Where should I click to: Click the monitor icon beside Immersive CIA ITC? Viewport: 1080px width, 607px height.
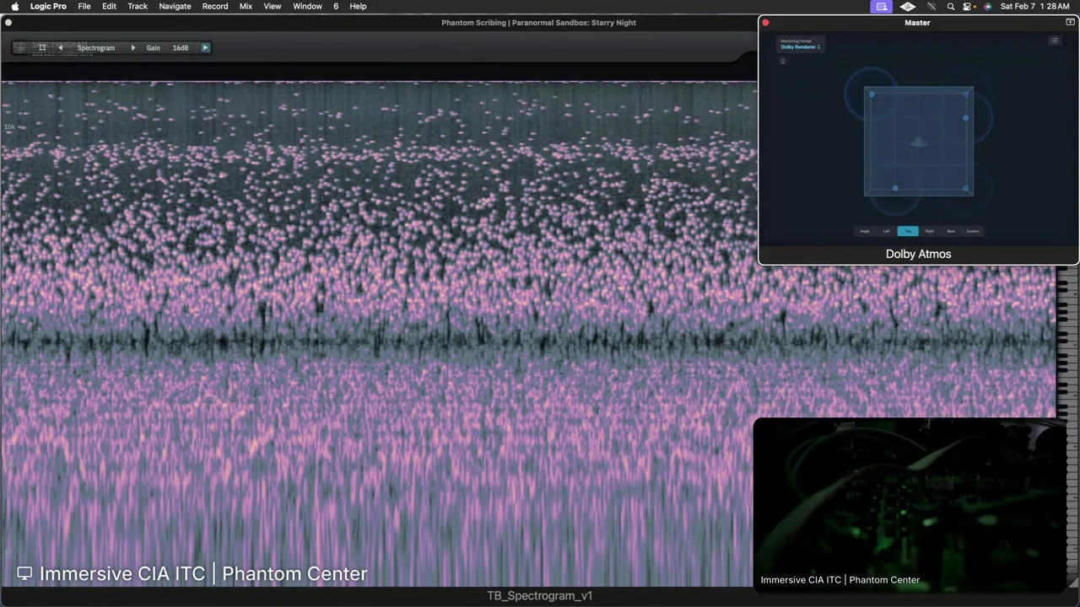tap(24, 573)
